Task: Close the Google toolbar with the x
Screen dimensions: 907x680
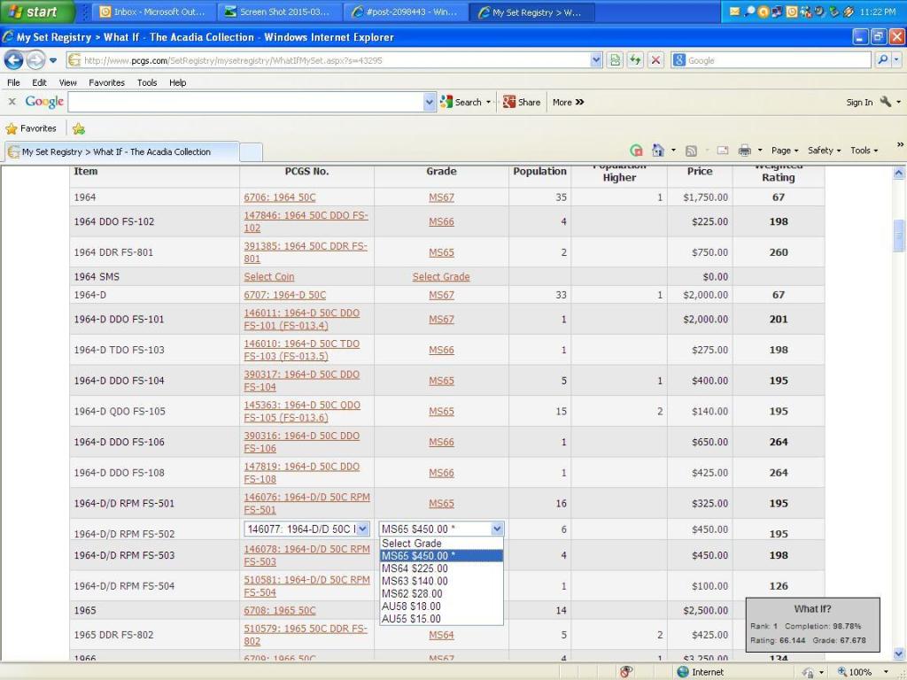Action: [x=12, y=102]
